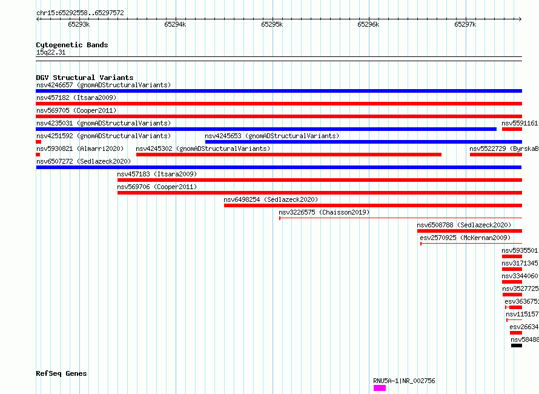Viewport: 539px width, 394px height.
Task: Open the nsv5522729 variant label
Action: (504, 149)
